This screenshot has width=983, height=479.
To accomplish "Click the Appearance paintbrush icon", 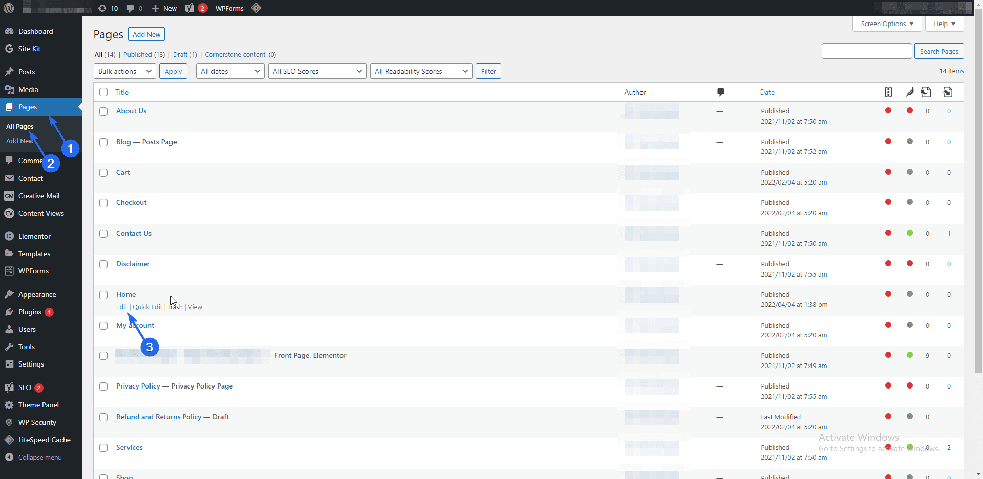I will (9, 294).
